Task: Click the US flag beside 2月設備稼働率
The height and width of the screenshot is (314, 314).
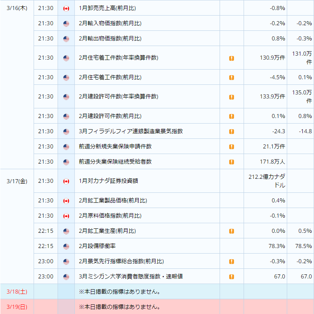Action: [x=66, y=246]
